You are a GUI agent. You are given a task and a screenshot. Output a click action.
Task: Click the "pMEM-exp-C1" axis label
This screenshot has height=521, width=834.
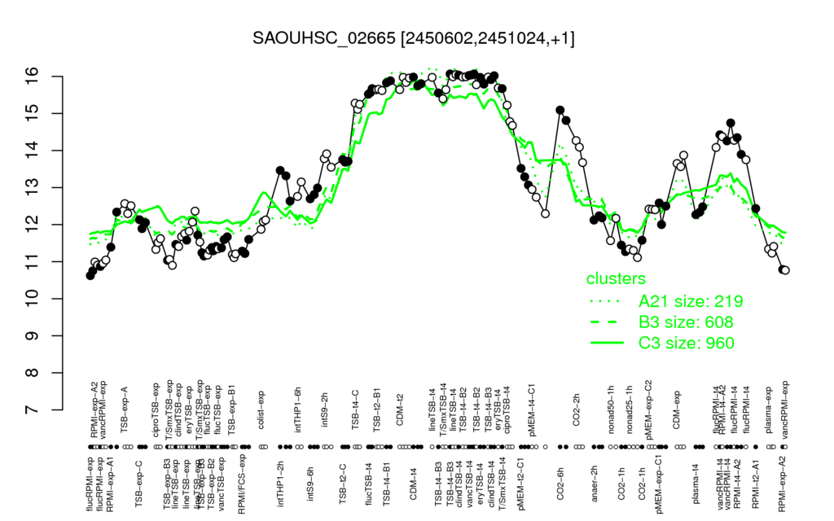659,484
